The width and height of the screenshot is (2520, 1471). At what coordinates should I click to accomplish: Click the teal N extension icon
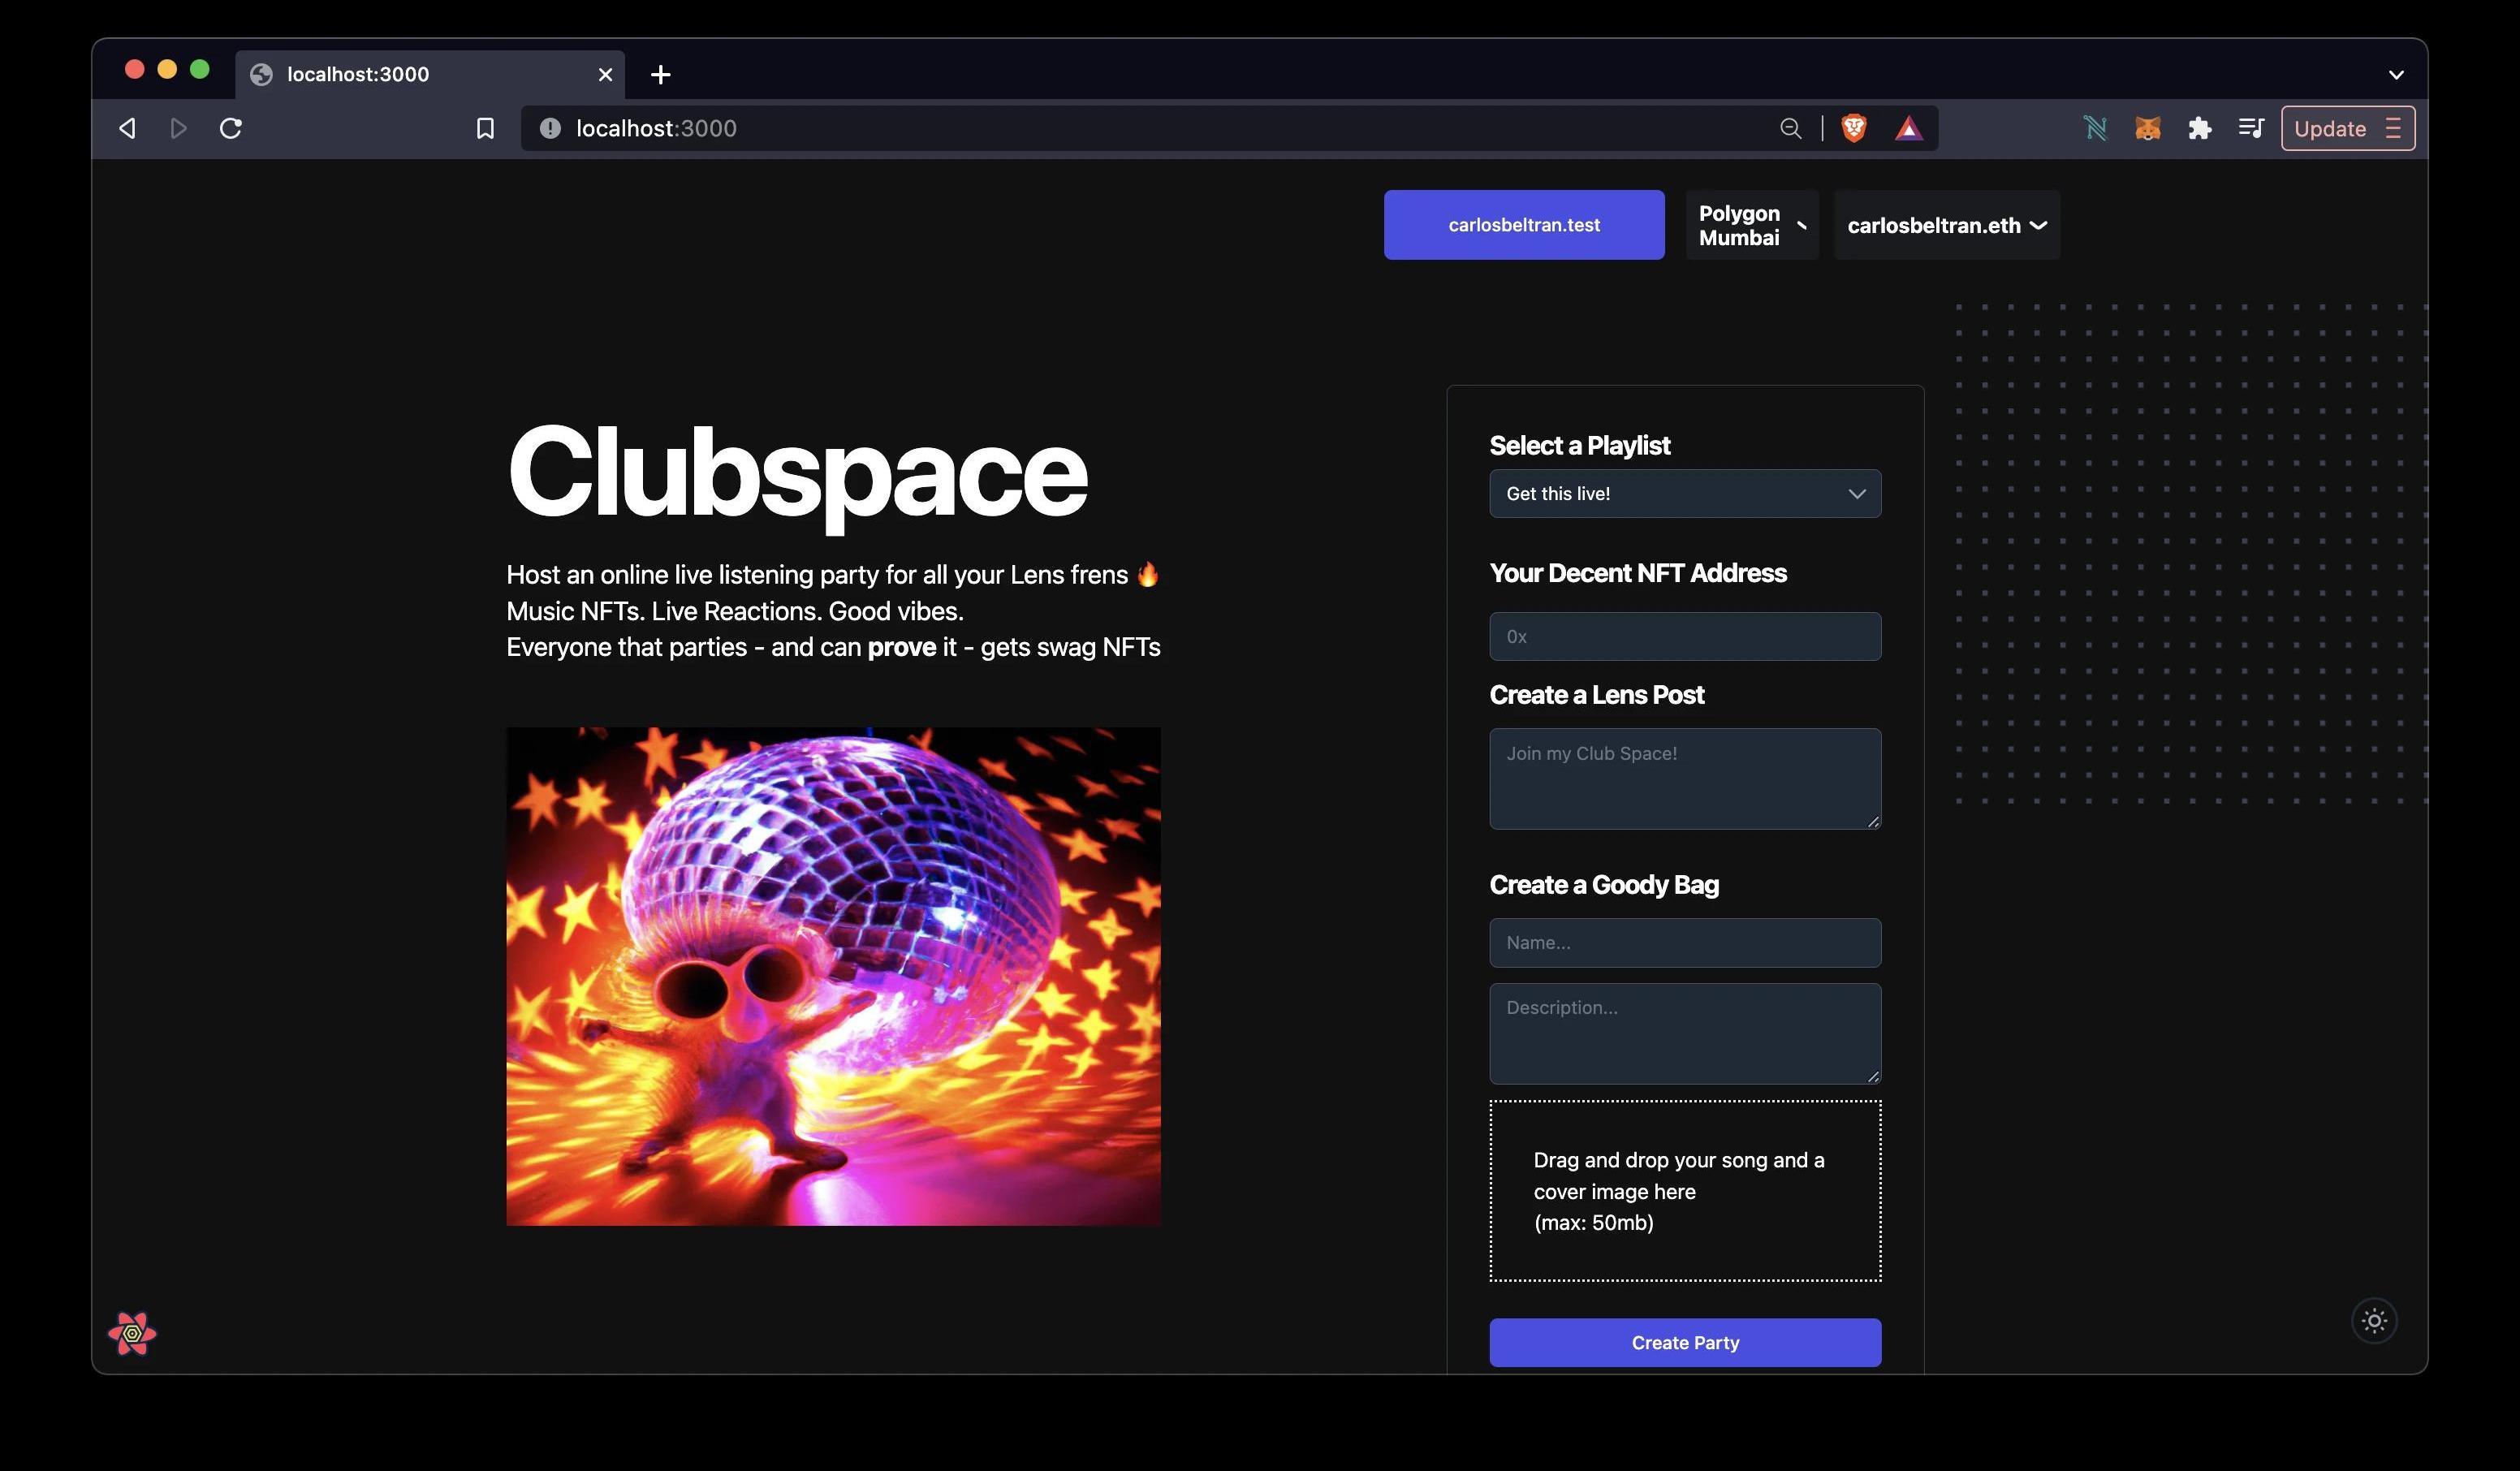(2095, 128)
